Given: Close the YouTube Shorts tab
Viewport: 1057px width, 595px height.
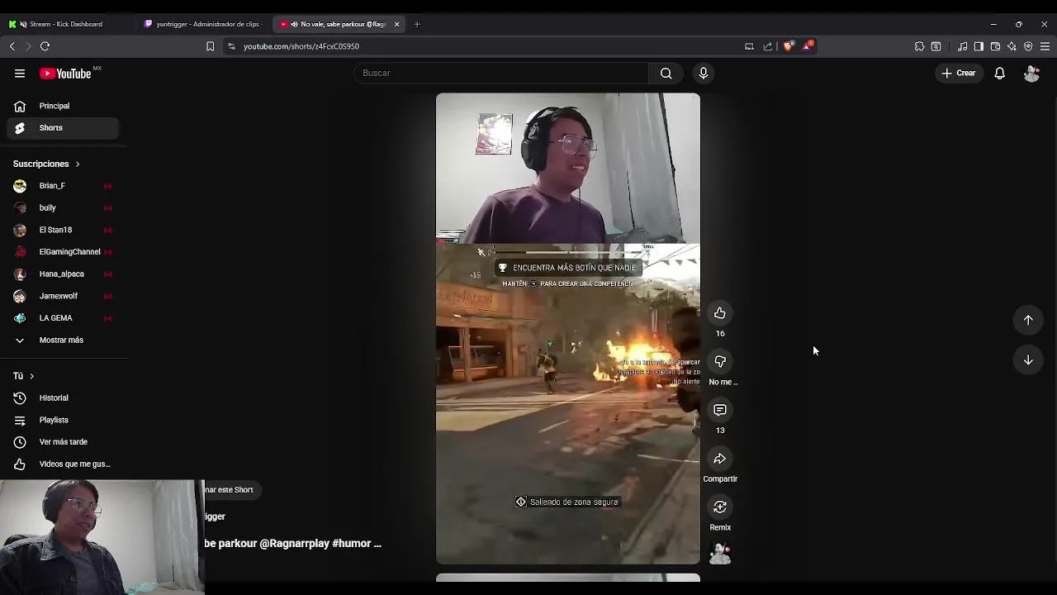Looking at the screenshot, I should point(396,24).
